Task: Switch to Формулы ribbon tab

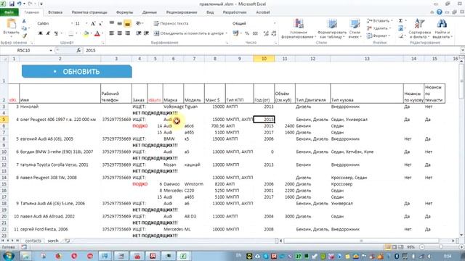Action: 124,12
